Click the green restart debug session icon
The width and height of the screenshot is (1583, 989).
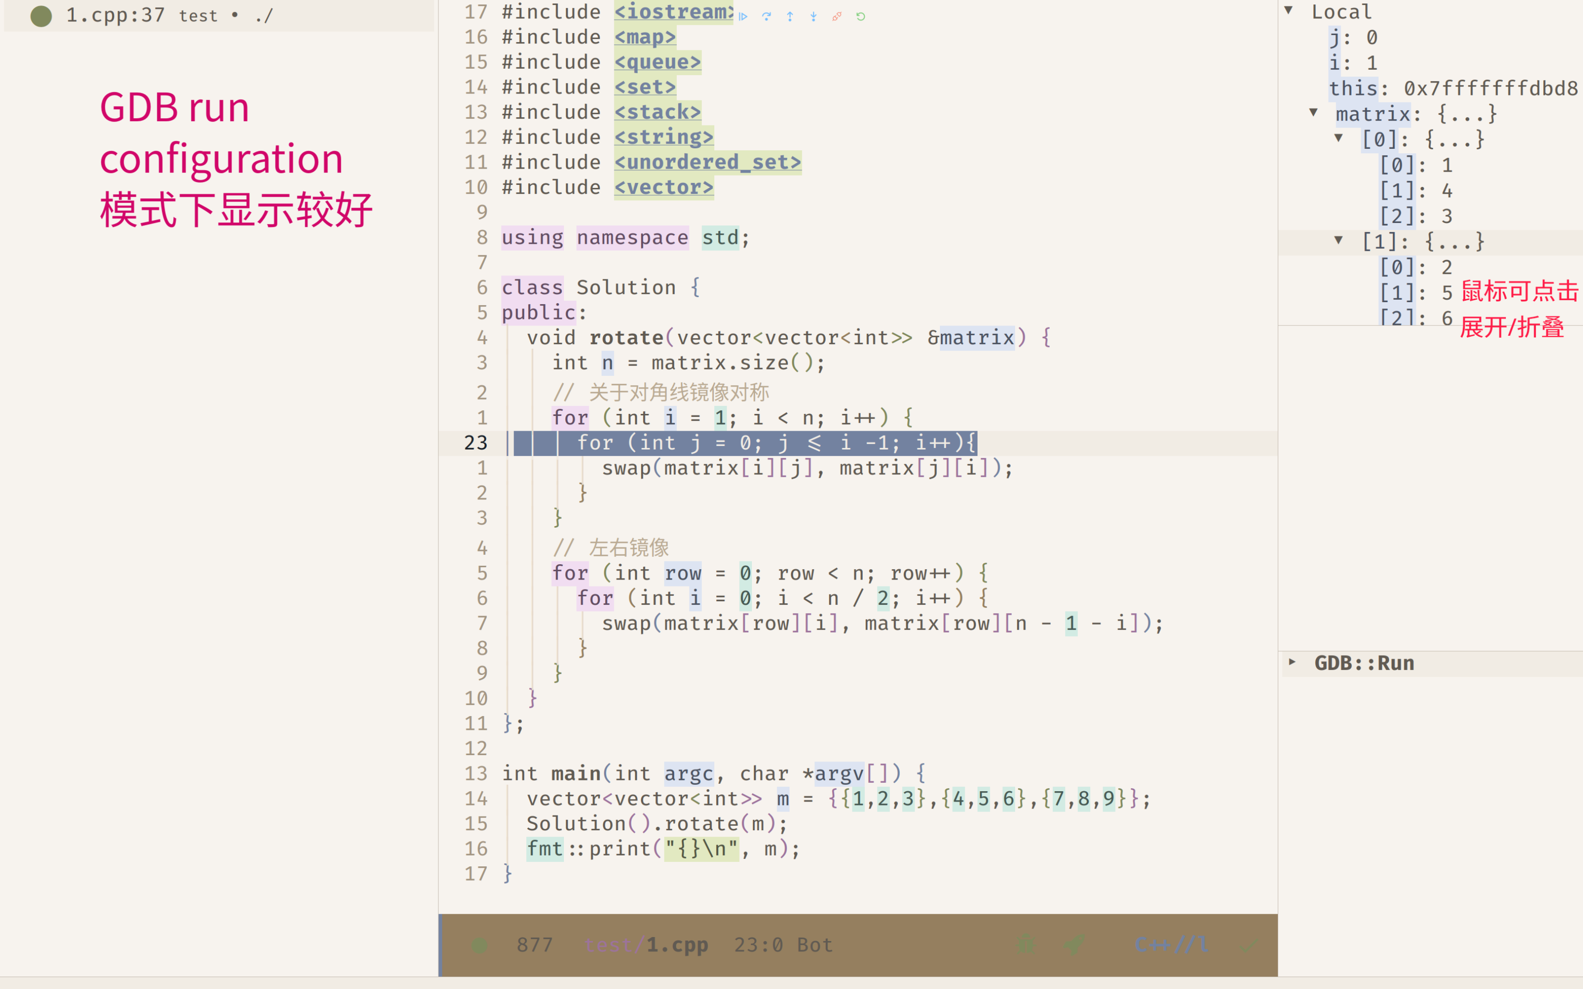(861, 16)
